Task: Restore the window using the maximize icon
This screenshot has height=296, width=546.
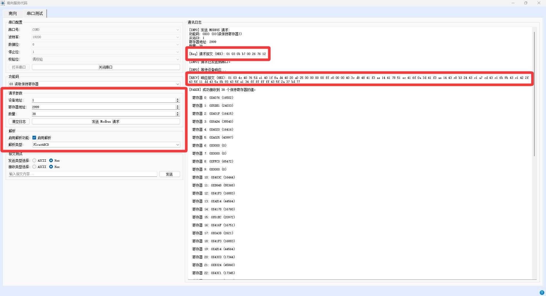Action: pos(526,3)
